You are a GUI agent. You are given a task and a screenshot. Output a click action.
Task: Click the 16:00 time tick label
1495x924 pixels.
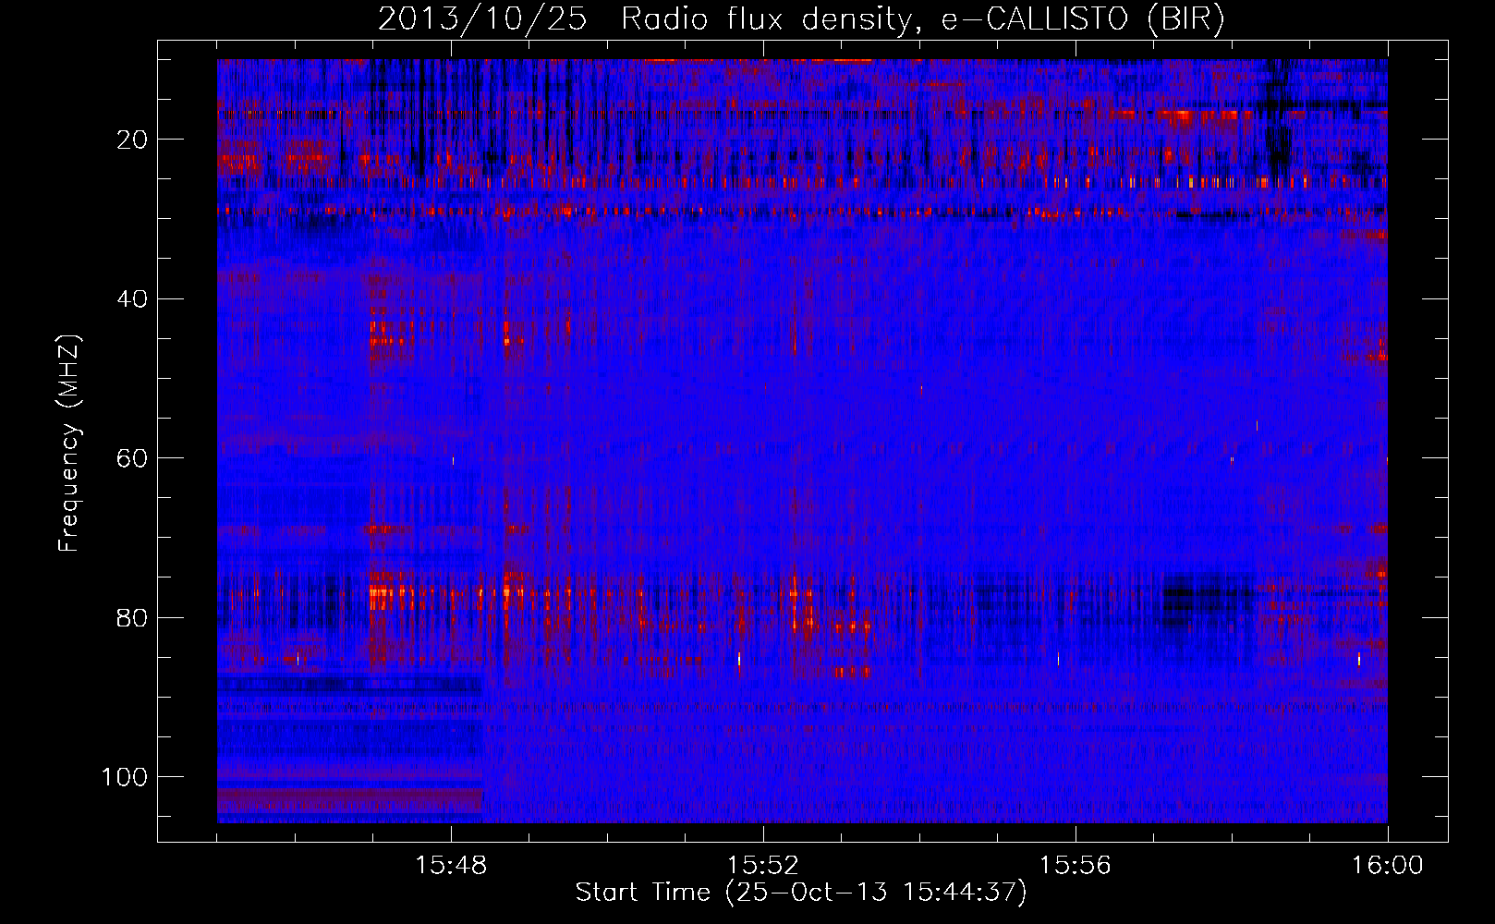[x=1387, y=865]
